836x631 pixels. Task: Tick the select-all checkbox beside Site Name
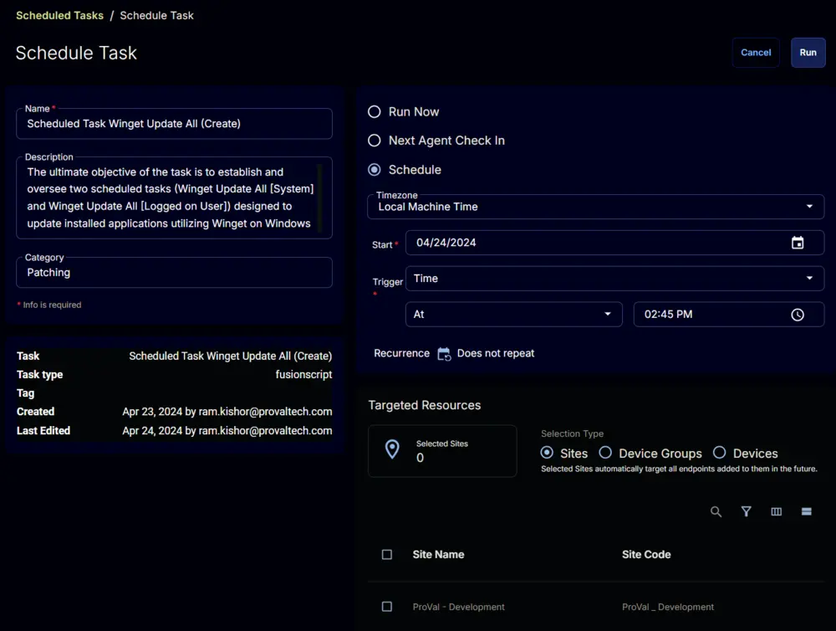[387, 555]
